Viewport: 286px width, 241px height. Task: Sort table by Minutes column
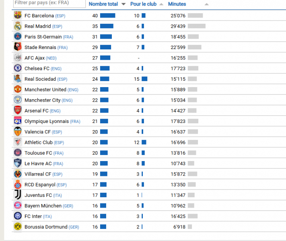pos(177,4)
